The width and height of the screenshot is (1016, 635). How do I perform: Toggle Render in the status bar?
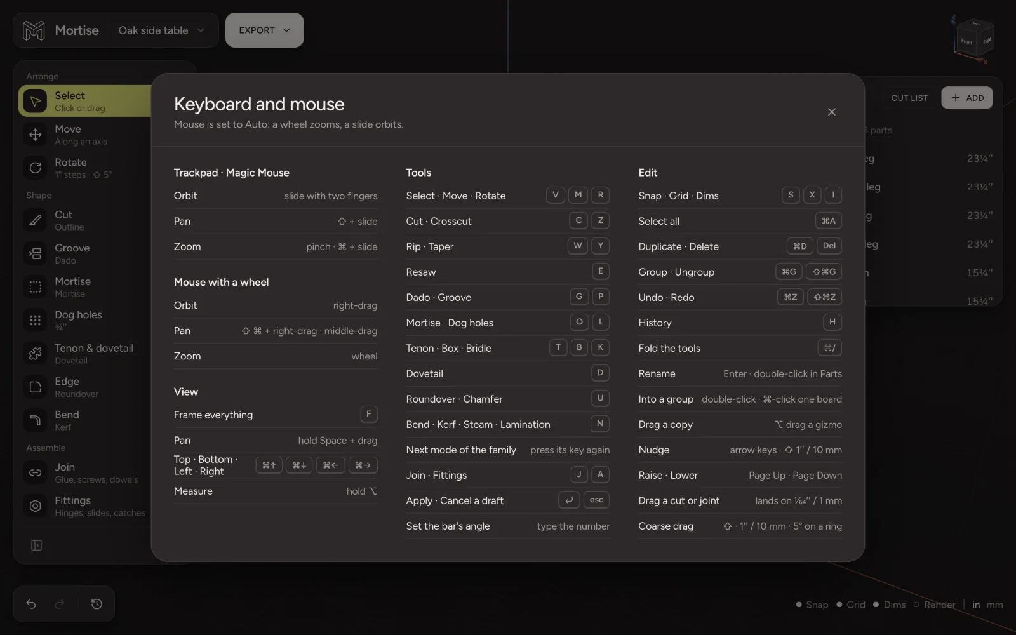[x=935, y=605]
